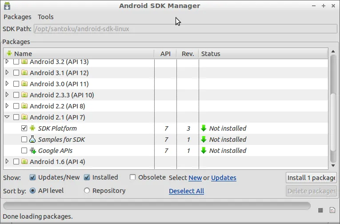Enable the Obsolete checkbox
This screenshot has width=340, height=224.
[132, 177]
